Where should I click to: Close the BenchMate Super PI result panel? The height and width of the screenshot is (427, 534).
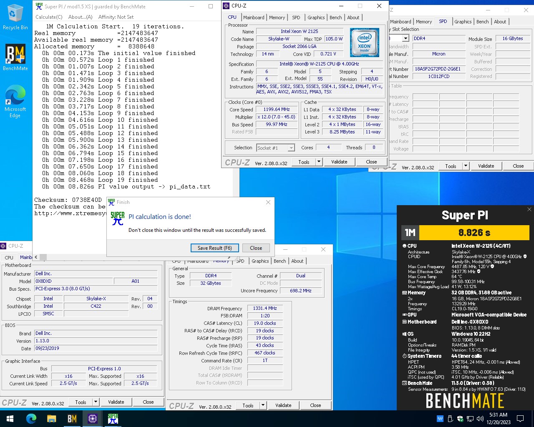tap(529, 209)
